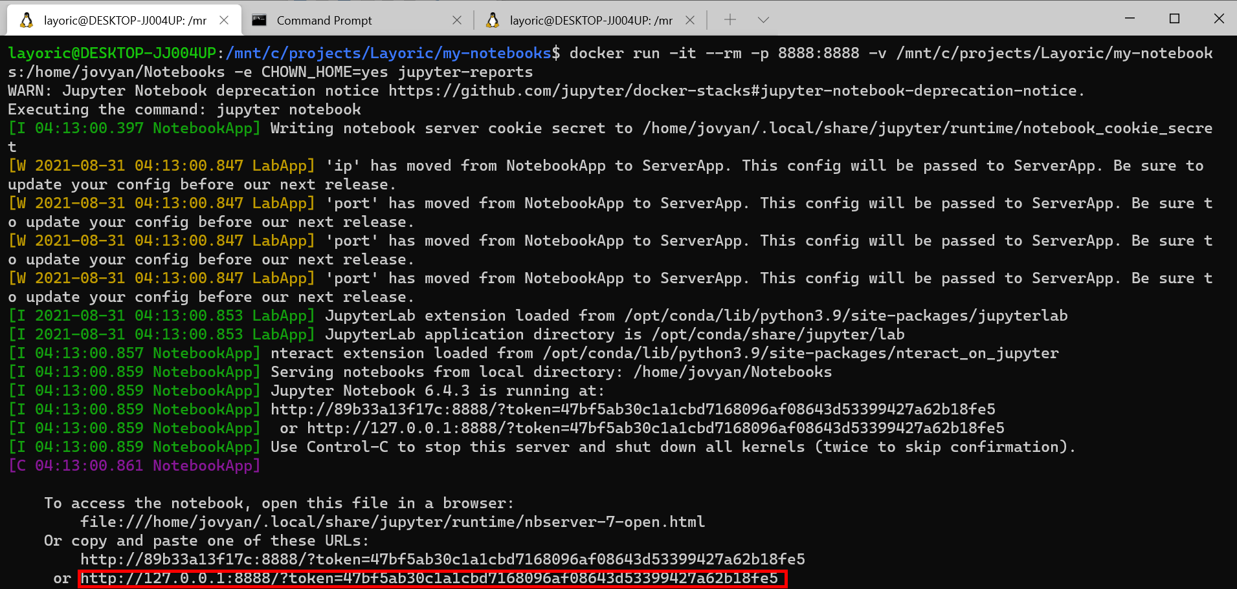Click the highlighted 127.0.0.1:8888 token URL
1237x589 pixels.
pos(429,578)
